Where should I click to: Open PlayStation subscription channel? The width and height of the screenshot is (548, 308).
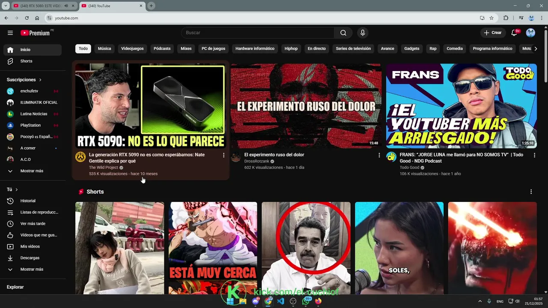[x=33, y=125]
